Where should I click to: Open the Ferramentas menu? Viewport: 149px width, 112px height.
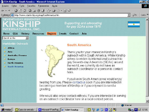pyautogui.click(x=44, y=6)
